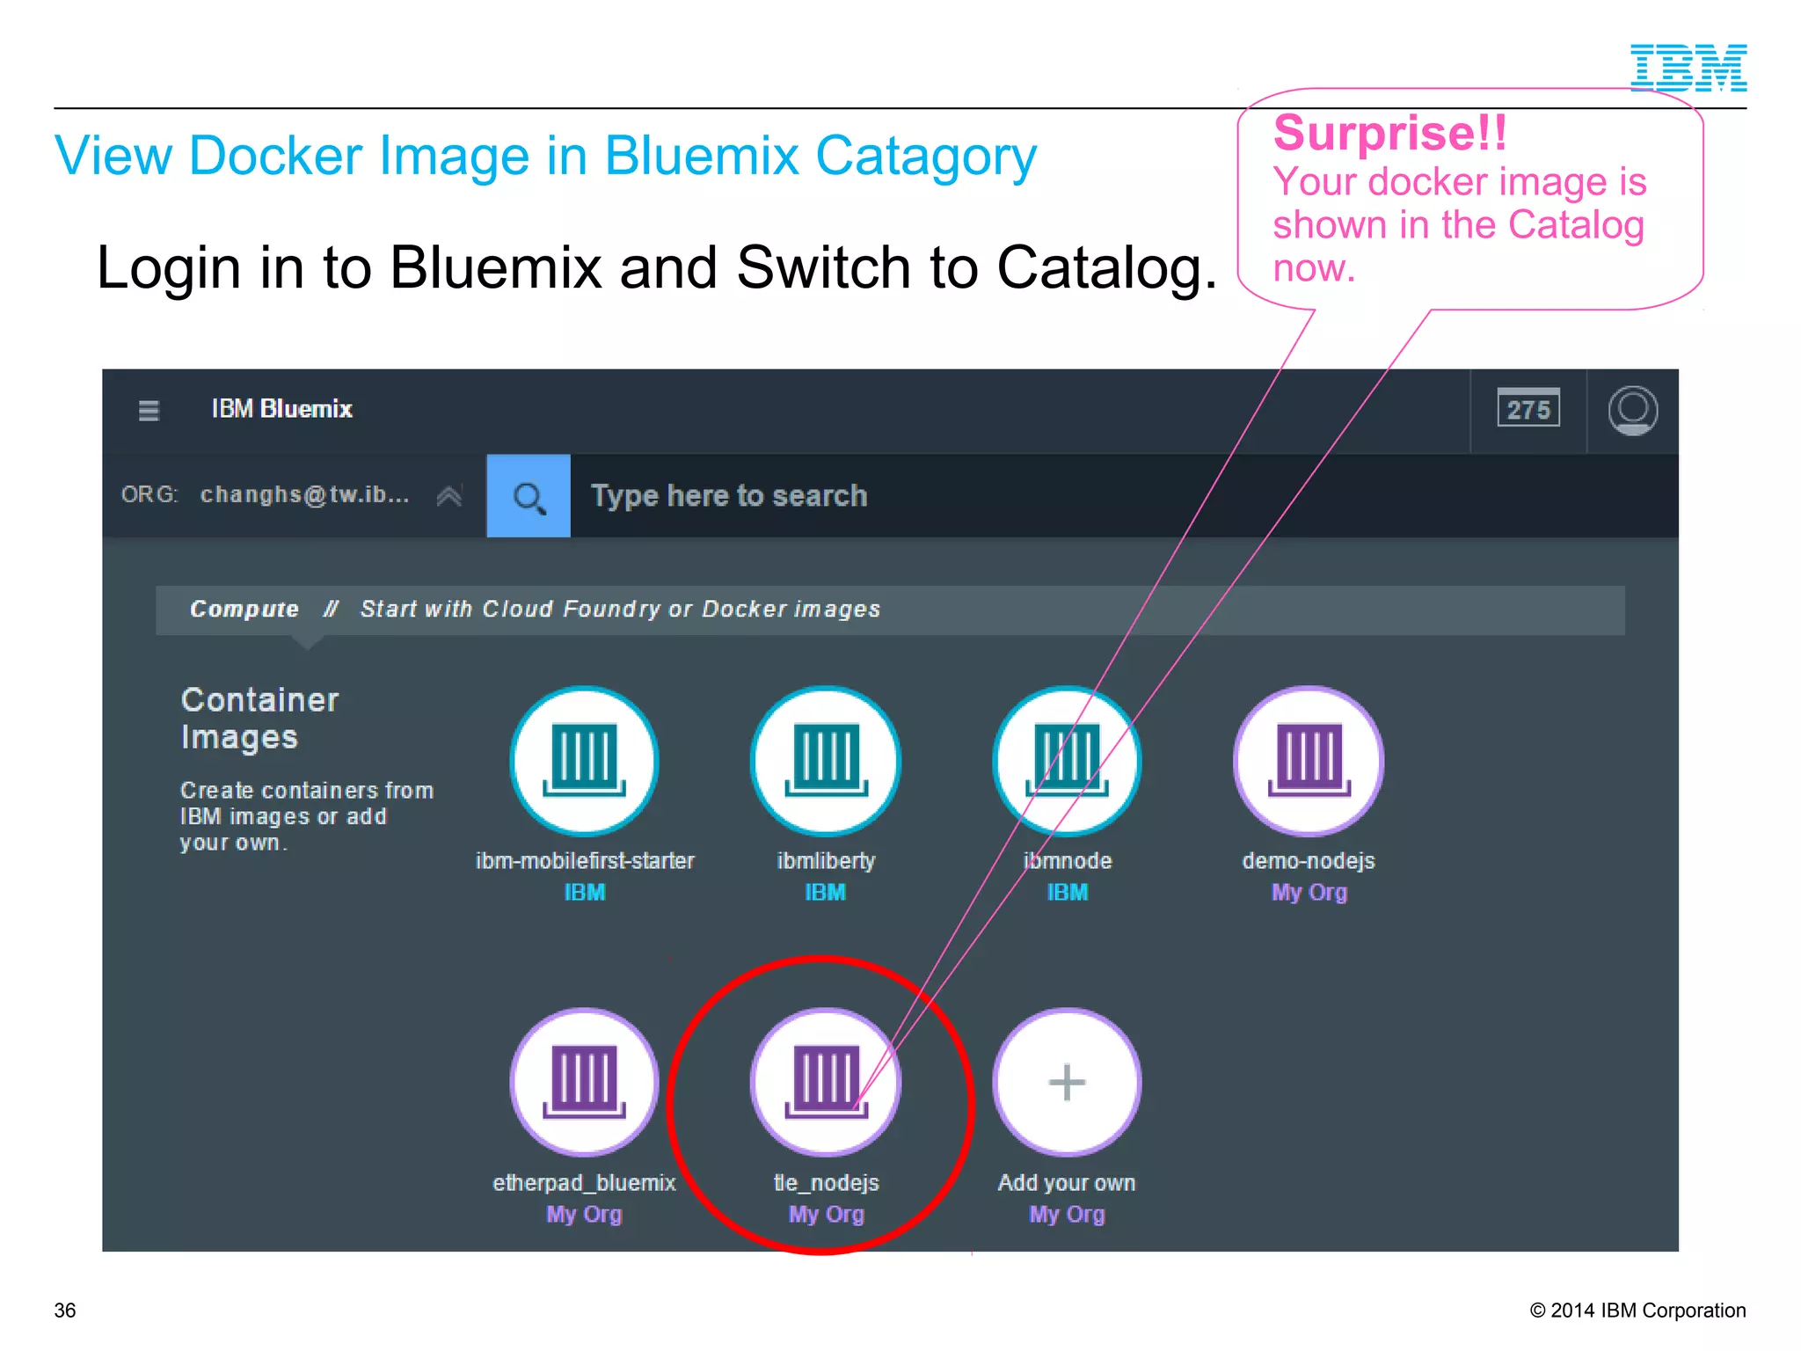
Task: Click the etherpad_bluemix label text
Action: [x=585, y=1183]
